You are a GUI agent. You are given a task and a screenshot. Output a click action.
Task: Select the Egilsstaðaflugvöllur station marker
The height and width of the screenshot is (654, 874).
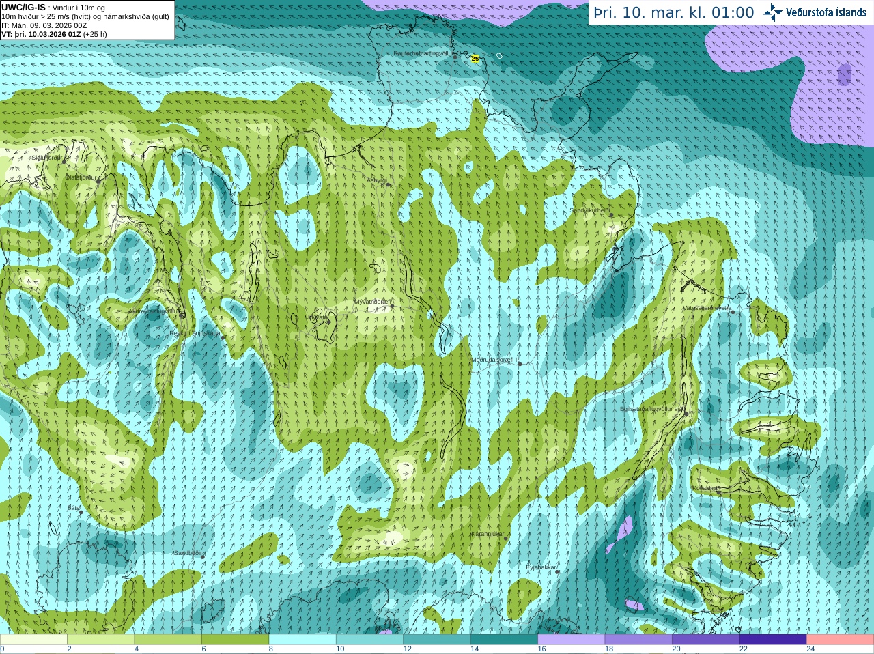pos(686,414)
